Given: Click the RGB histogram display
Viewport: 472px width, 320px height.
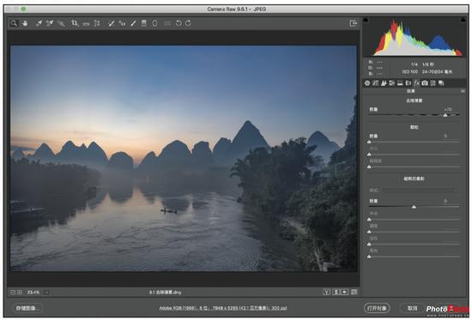Looking at the screenshot, I should [415, 37].
